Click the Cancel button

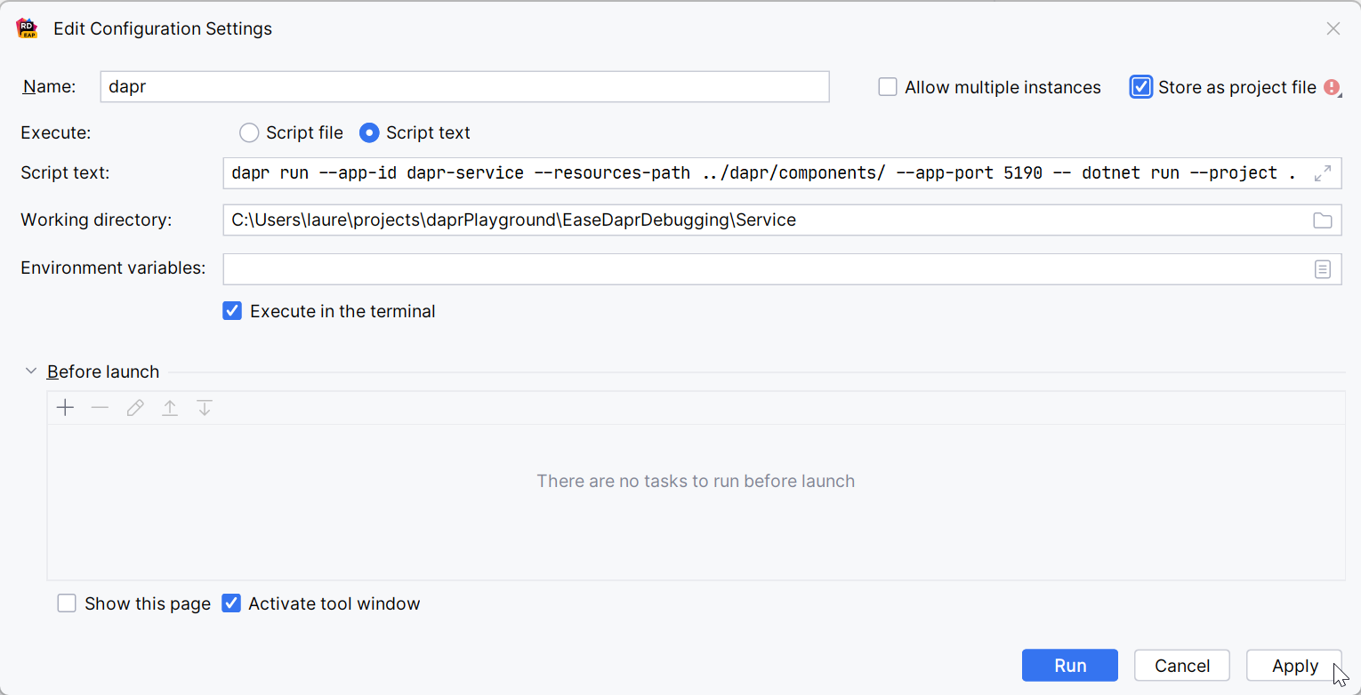[1181, 666]
